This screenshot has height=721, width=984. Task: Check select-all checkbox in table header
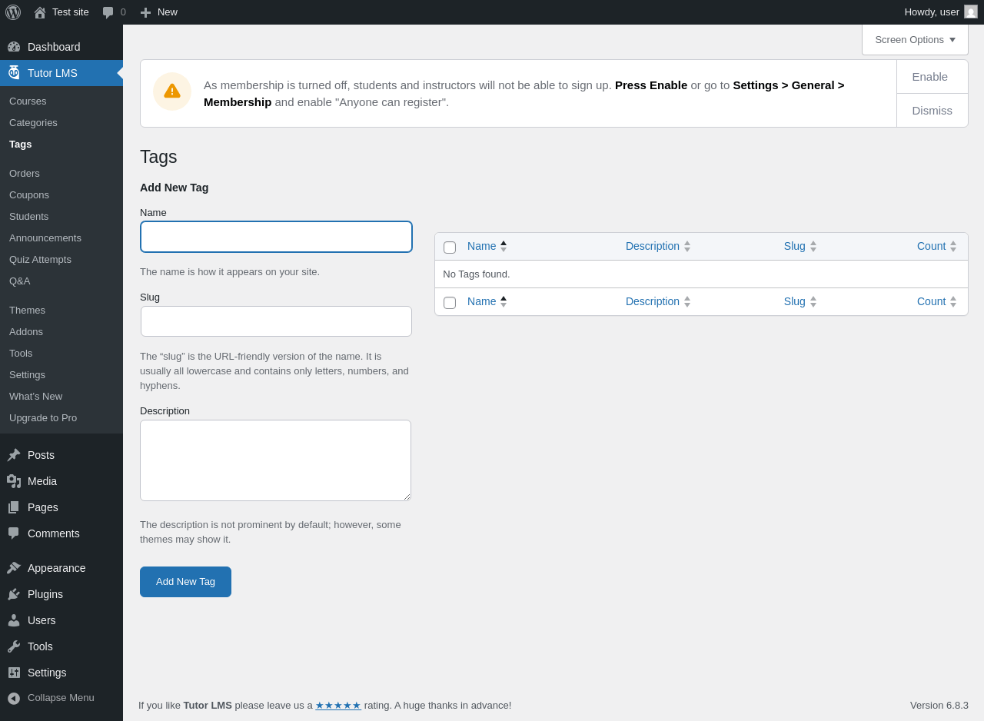450,248
